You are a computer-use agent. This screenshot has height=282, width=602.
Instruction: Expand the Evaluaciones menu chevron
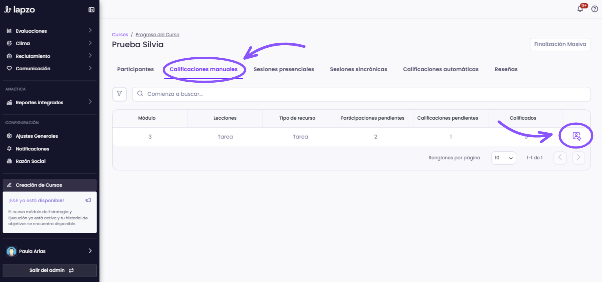tap(90, 30)
